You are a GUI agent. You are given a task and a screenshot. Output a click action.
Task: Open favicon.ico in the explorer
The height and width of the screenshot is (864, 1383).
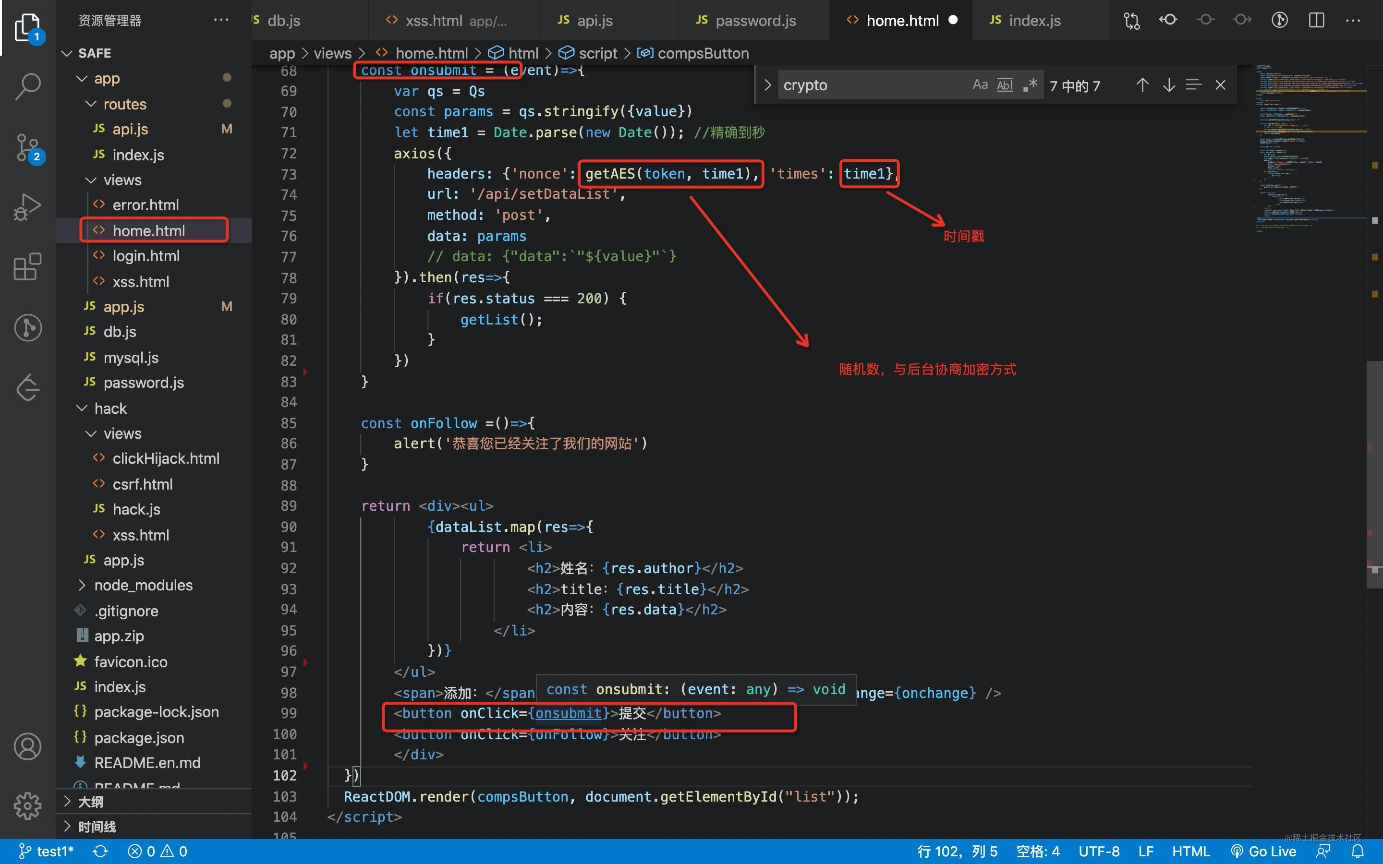click(153, 662)
